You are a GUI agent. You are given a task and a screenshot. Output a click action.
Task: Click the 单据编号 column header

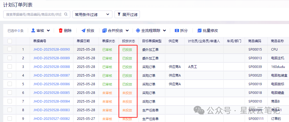point(40,41)
